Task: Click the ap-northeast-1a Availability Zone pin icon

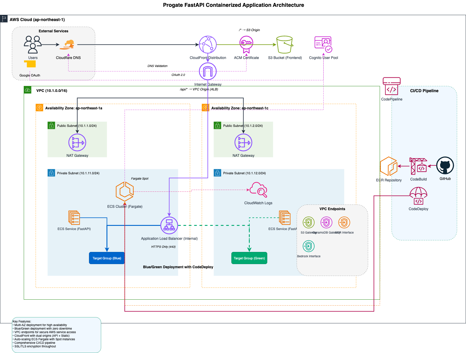Action: 39,108
